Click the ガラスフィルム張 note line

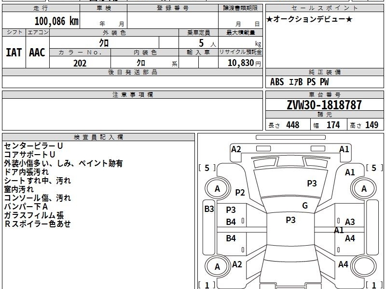(x=34, y=215)
